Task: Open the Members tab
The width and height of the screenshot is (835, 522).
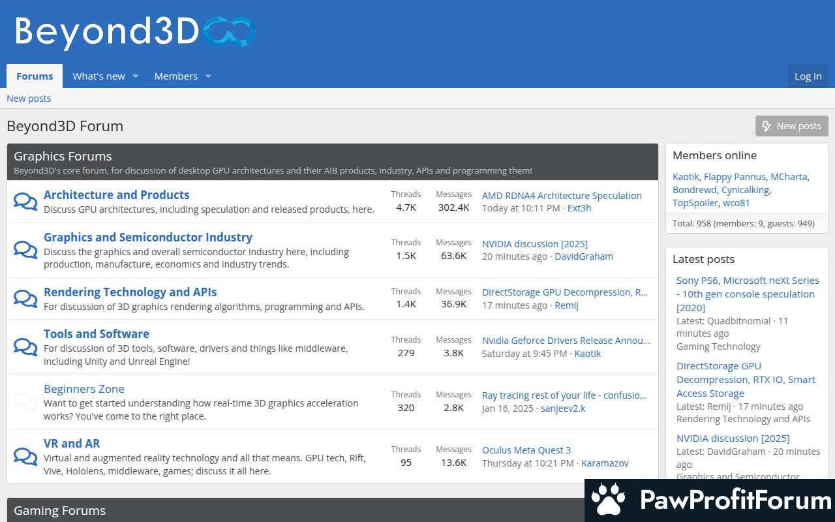Action: (176, 76)
